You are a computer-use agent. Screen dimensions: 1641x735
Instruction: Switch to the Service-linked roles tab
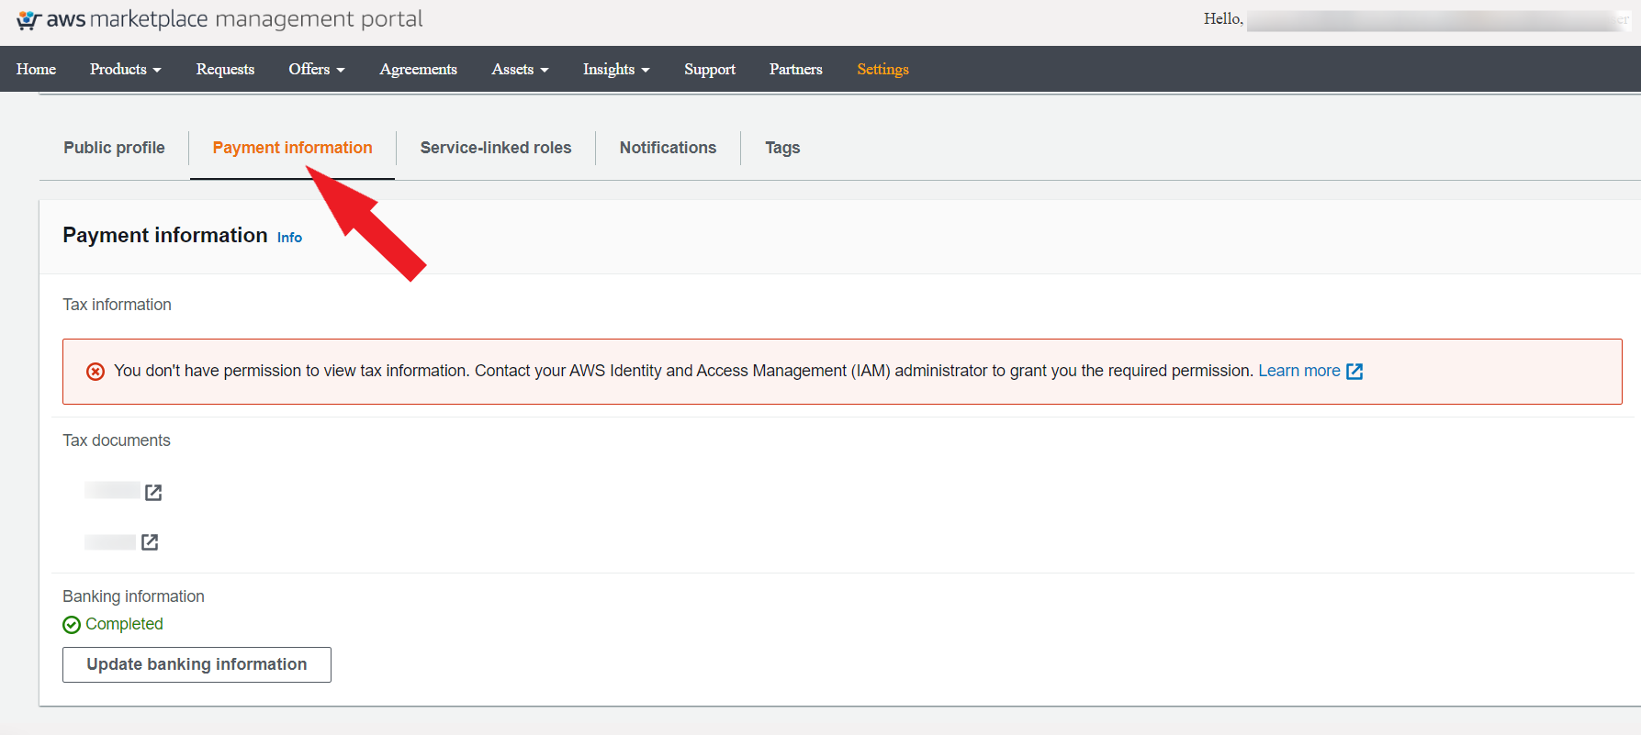point(496,148)
